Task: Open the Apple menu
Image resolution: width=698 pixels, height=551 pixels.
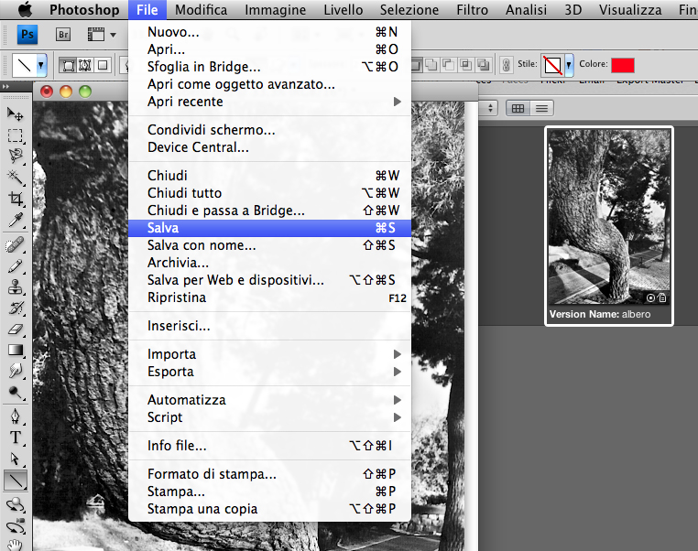Action: (26, 9)
